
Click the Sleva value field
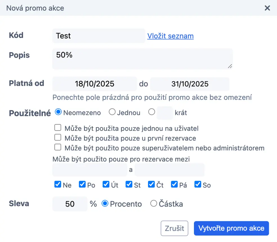click(x=70, y=204)
